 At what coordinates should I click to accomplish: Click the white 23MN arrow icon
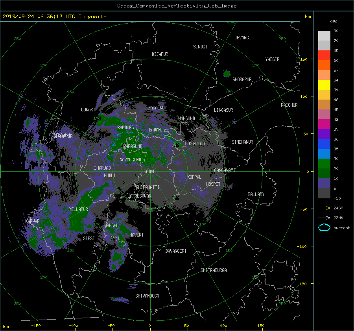point(324,218)
